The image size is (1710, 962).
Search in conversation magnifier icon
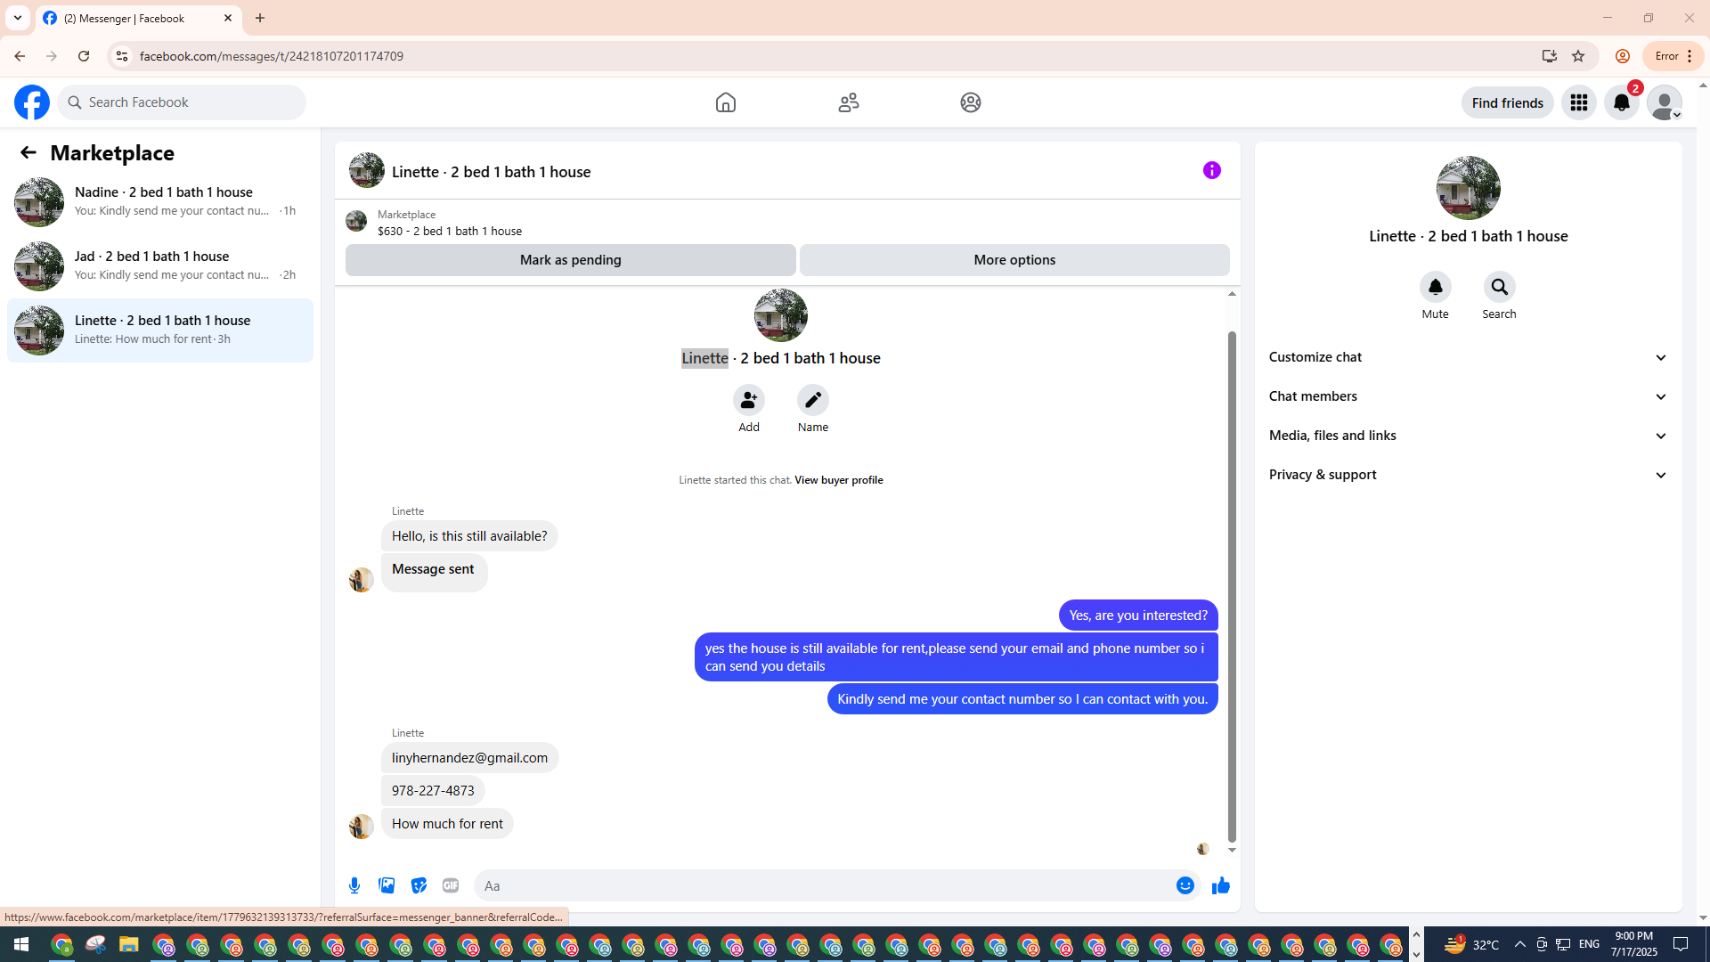1500,287
